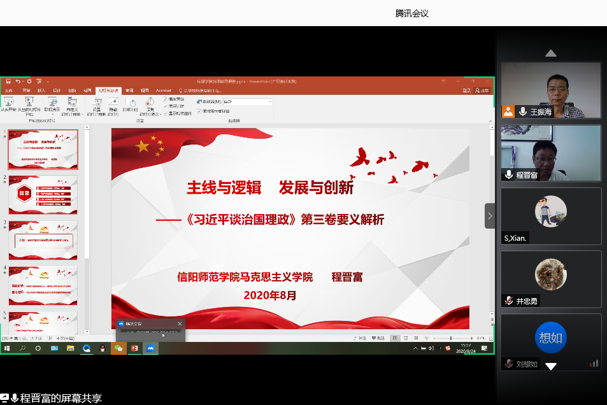The height and width of the screenshot is (405, 607).
Task: Click the muted microphone icon for 井忠勇
Action: [x=509, y=301]
